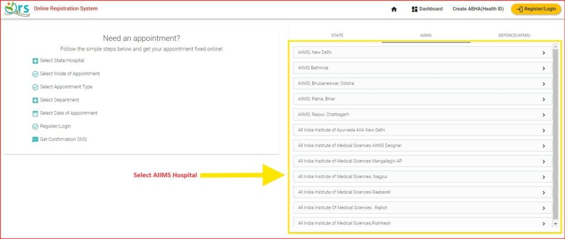Switch to the STATE tab
The width and height of the screenshot is (565, 239).
pyautogui.click(x=337, y=35)
